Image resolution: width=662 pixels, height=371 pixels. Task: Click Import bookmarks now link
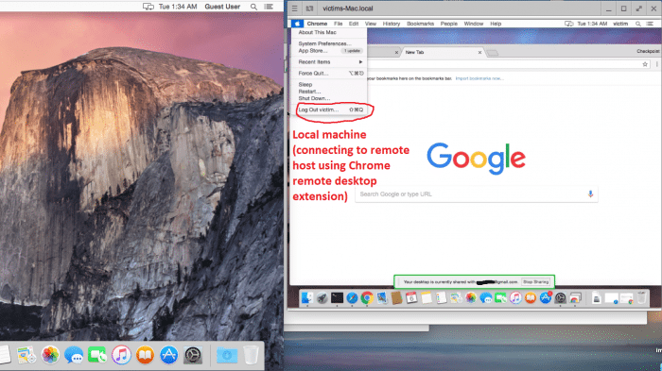point(479,78)
